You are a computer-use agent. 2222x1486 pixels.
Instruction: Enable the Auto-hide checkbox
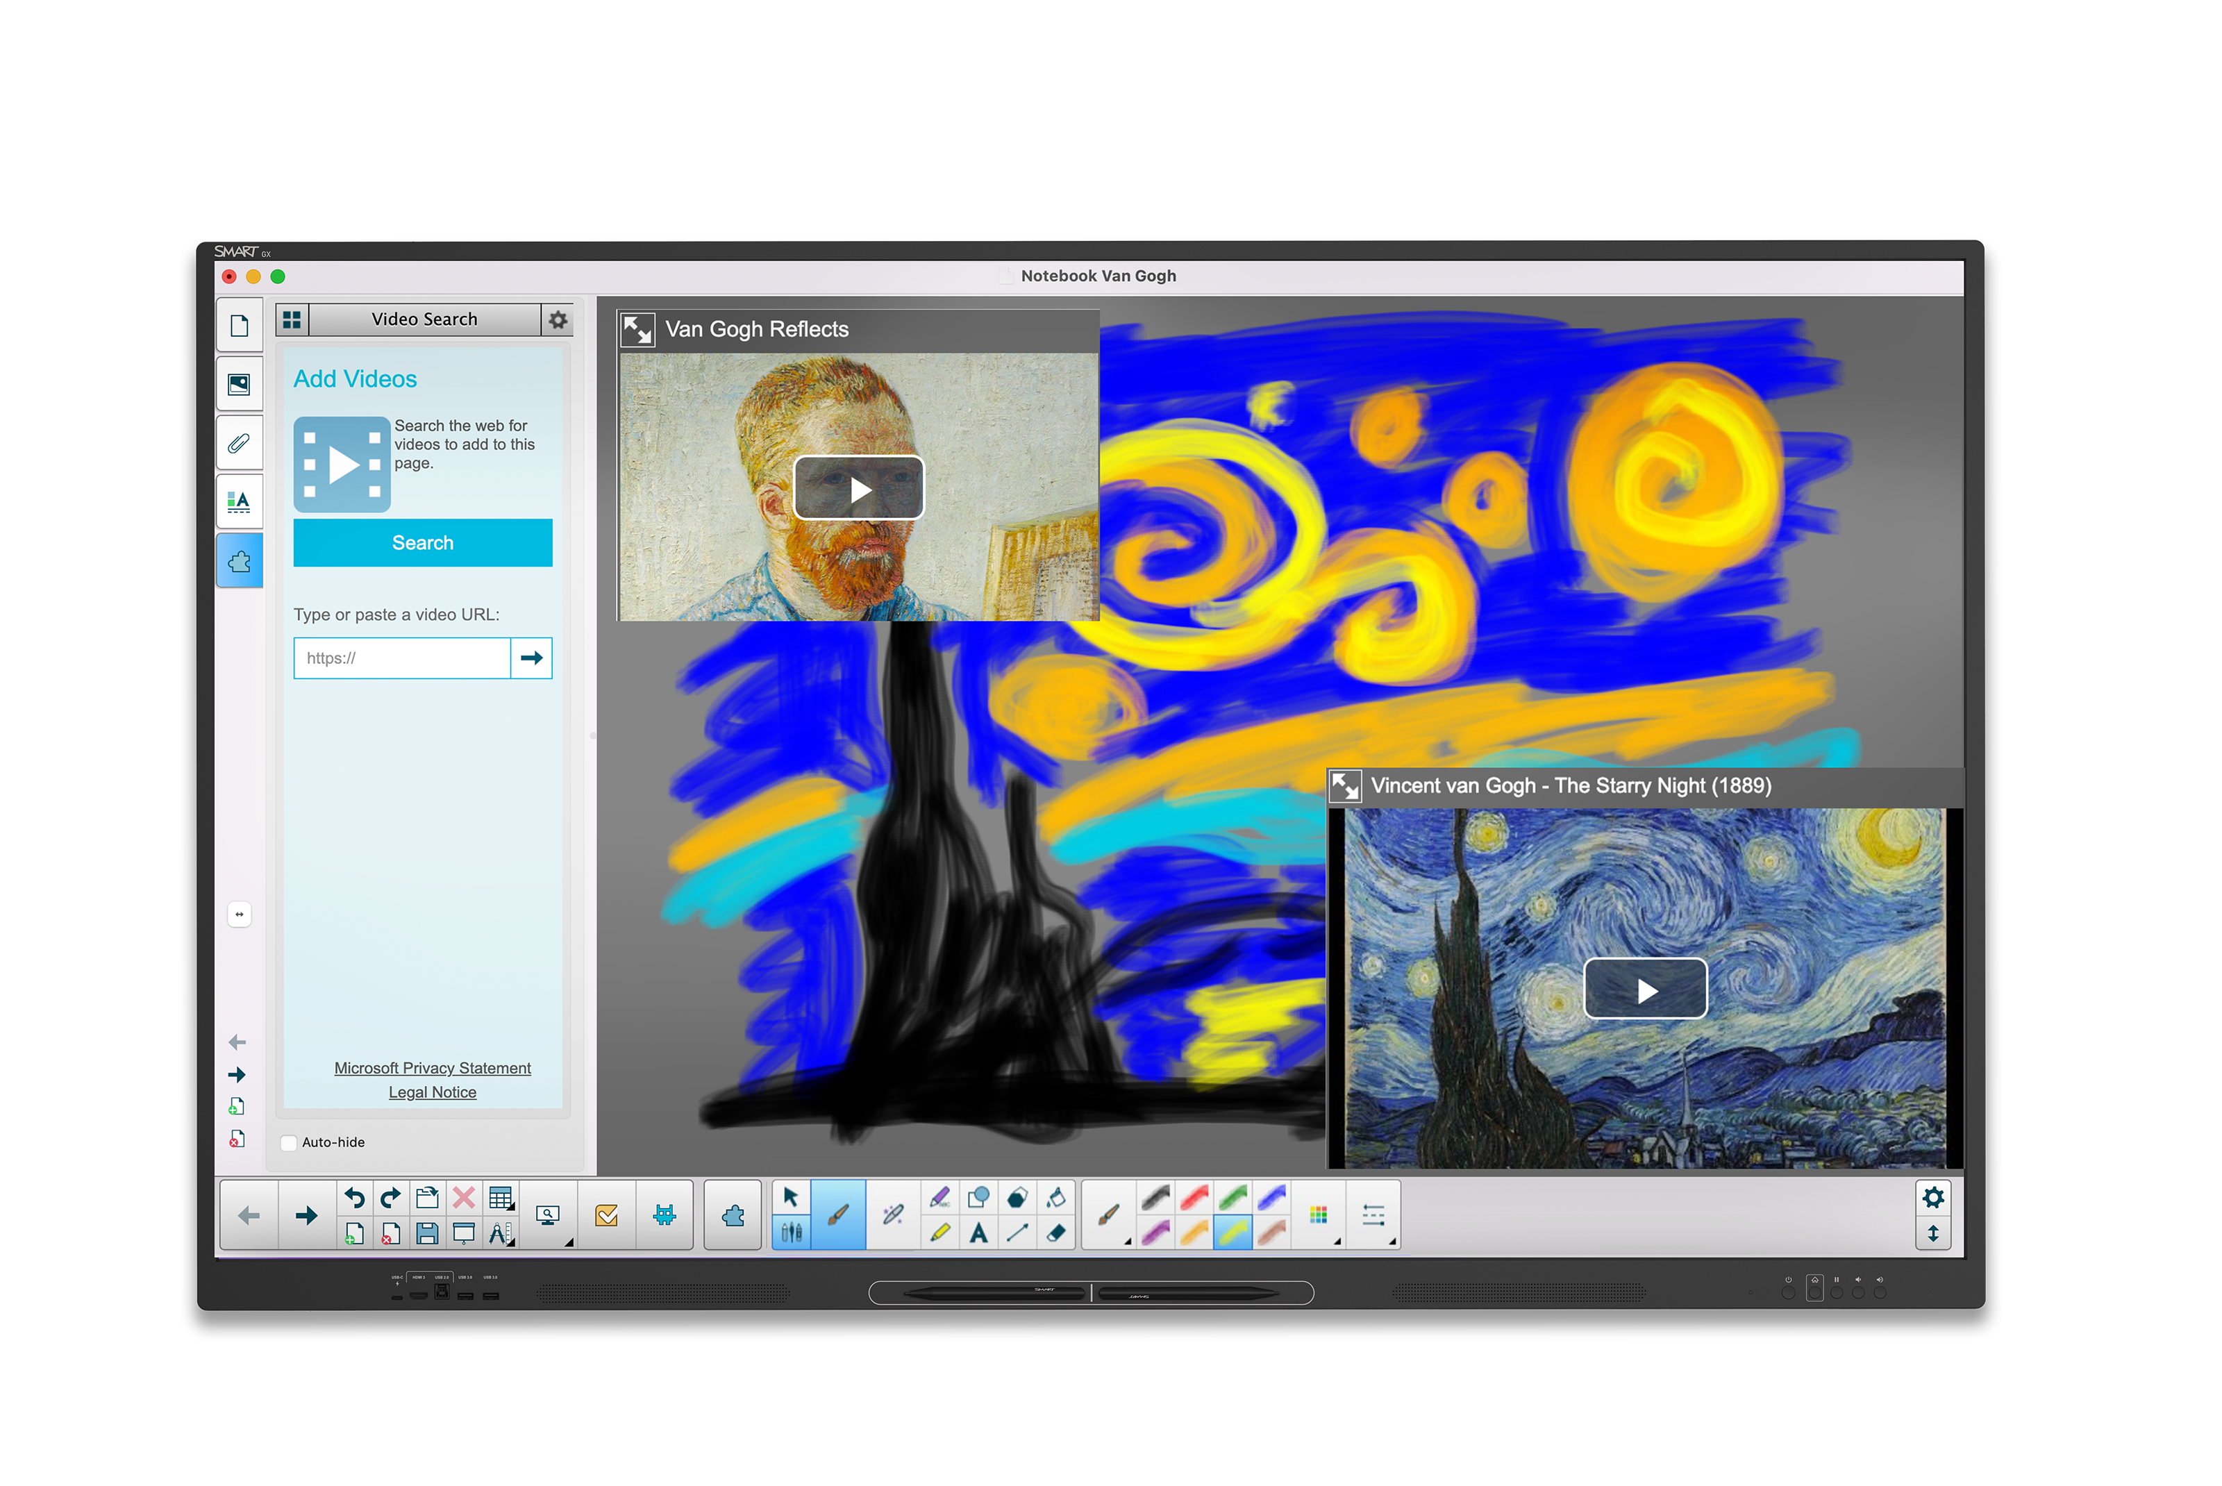290,1142
